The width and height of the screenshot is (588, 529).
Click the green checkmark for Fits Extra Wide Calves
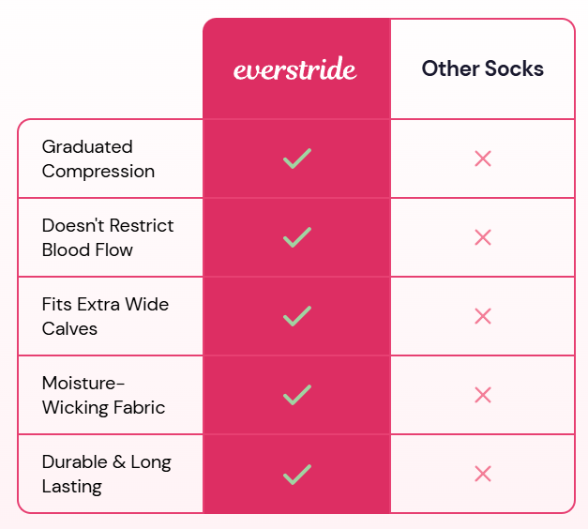[297, 316]
